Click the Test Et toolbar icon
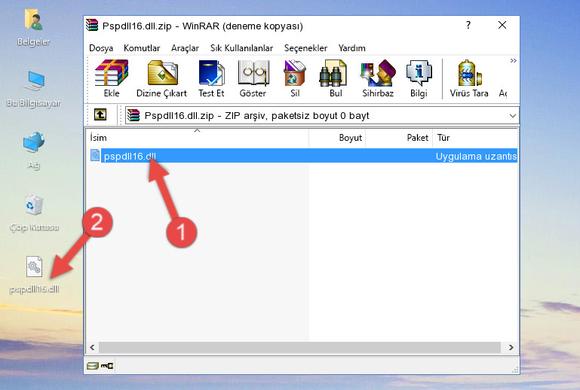 point(211,73)
